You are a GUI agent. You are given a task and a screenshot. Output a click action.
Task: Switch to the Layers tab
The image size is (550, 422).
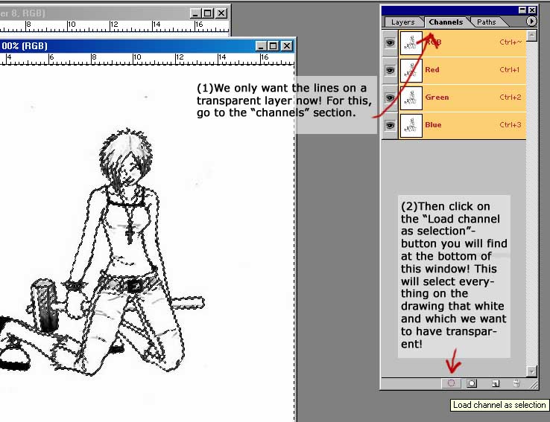pos(402,22)
